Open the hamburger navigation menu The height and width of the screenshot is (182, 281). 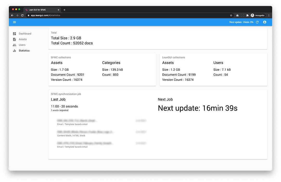[x=14, y=22]
